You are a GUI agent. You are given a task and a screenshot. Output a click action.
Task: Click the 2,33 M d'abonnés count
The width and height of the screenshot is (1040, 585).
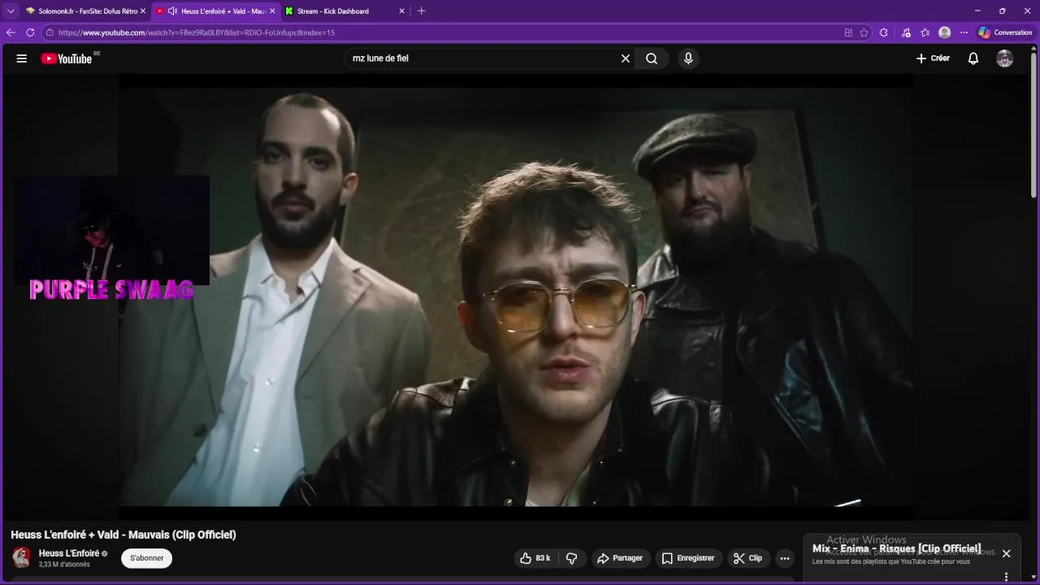pos(64,565)
